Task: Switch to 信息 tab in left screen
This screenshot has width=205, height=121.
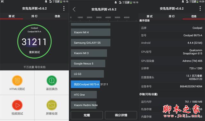Action: pyautogui.click(x=57, y=16)
